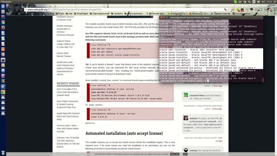277x156 pixels.
Task: Click the terminal window title bar
Action: click(x=211, y=18)
